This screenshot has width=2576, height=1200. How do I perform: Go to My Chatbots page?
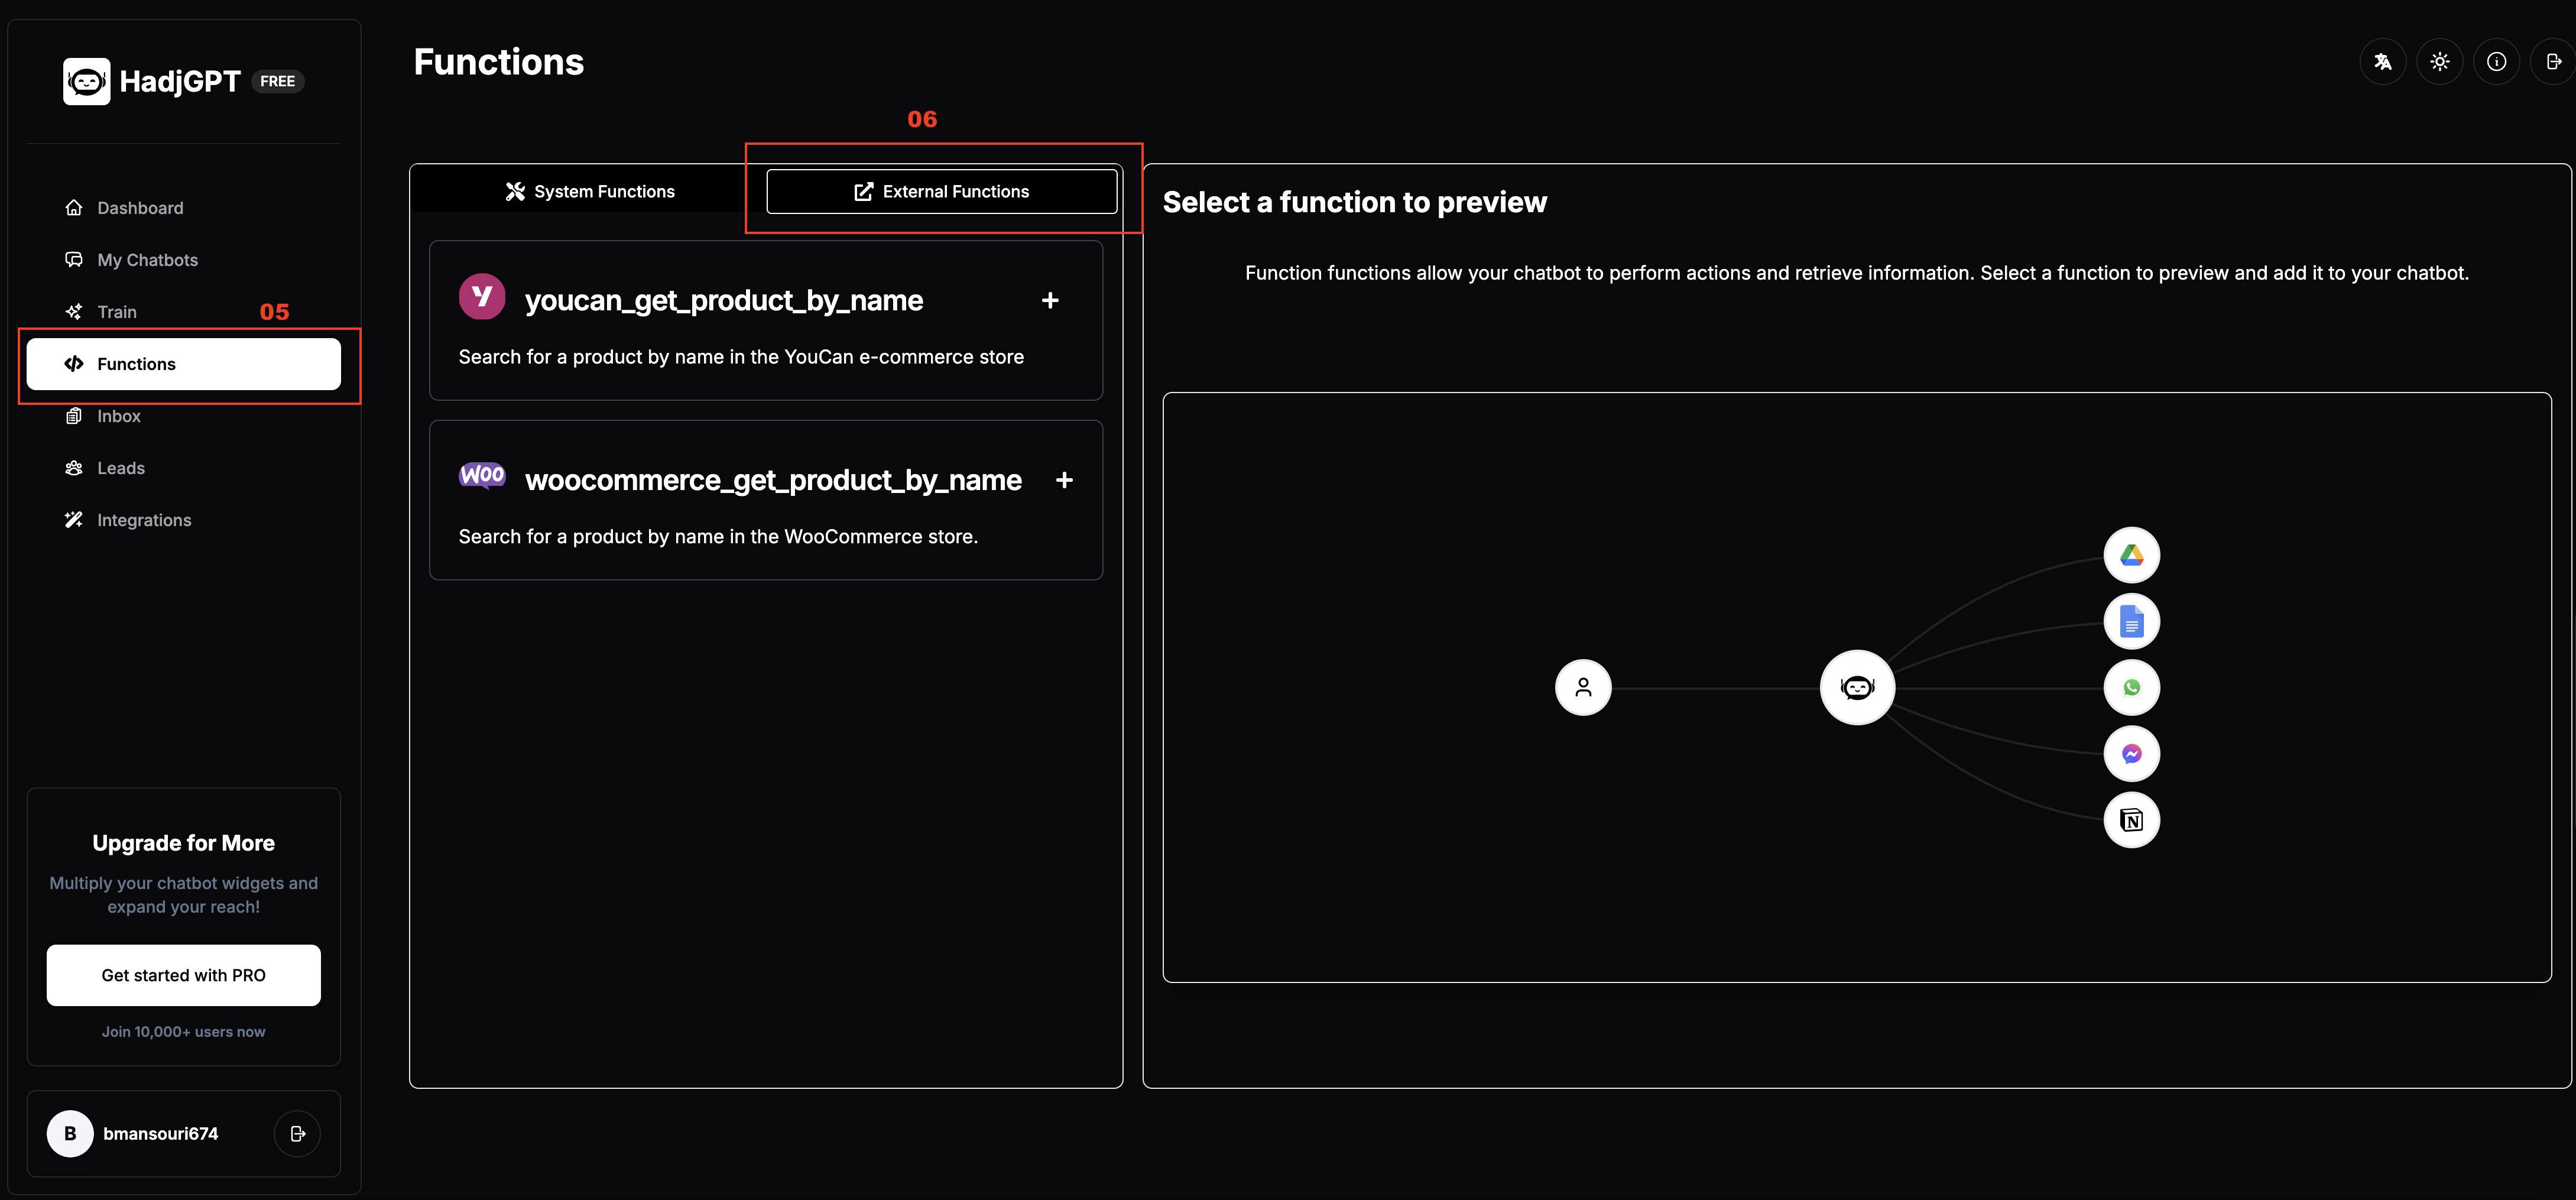(147, 260)
